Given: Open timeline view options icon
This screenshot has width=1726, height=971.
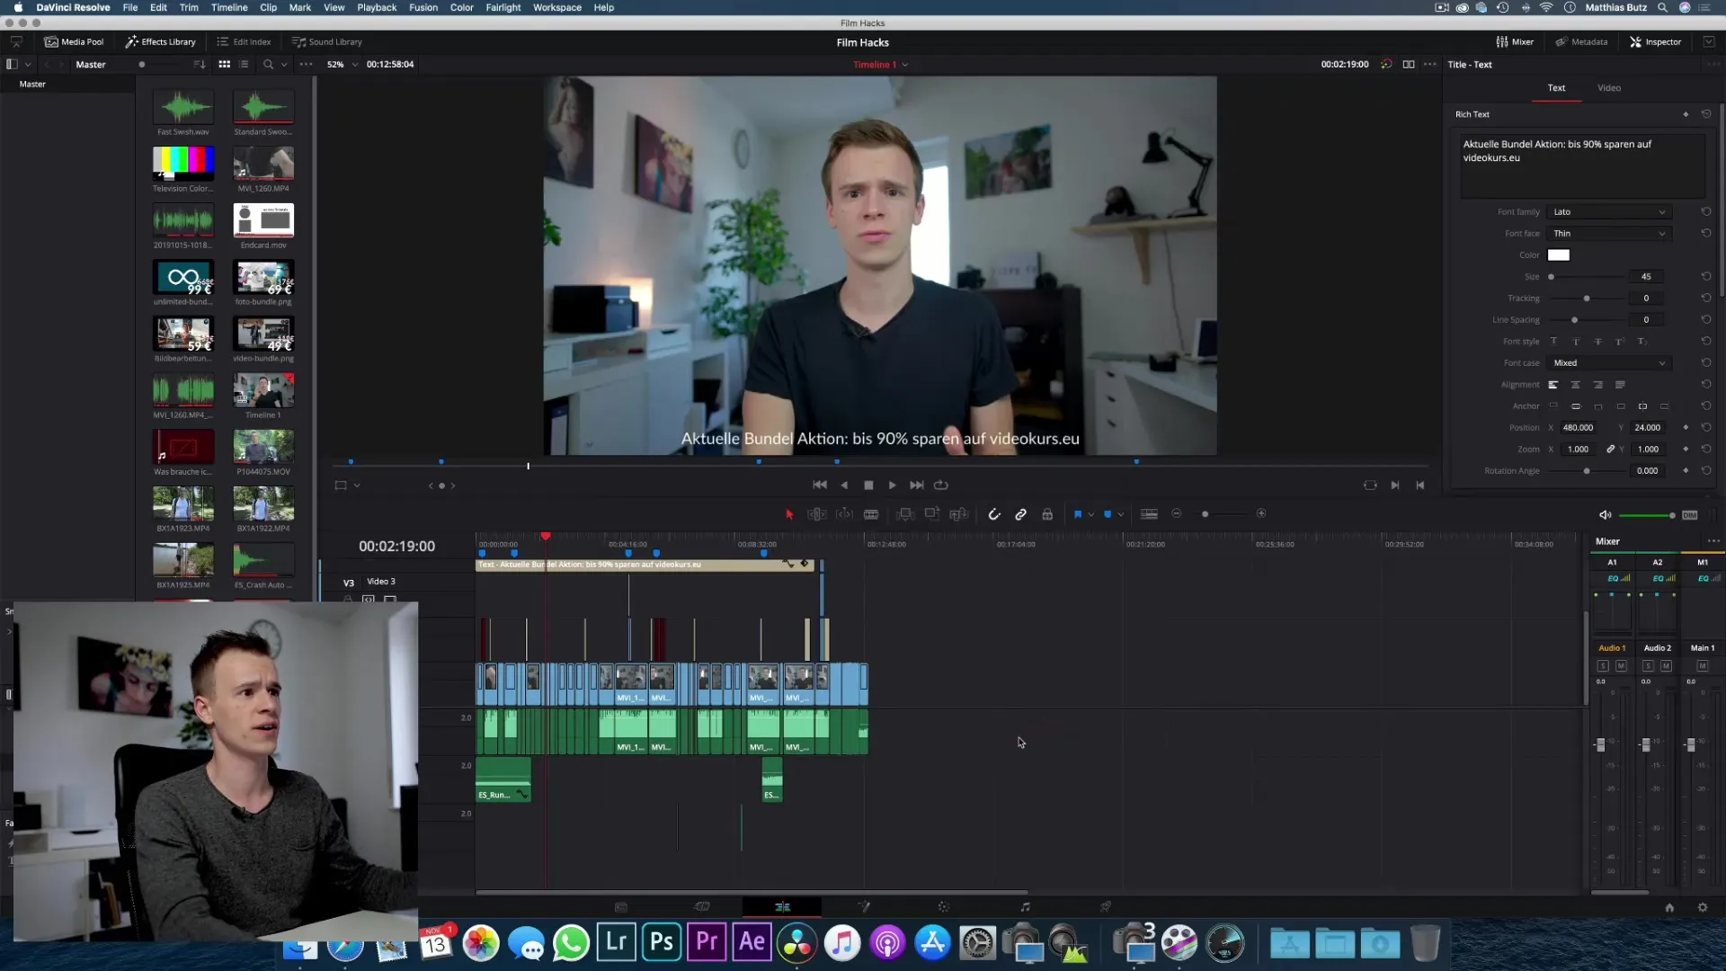Looking at the screenshot, I should [x=1149, y=514].
